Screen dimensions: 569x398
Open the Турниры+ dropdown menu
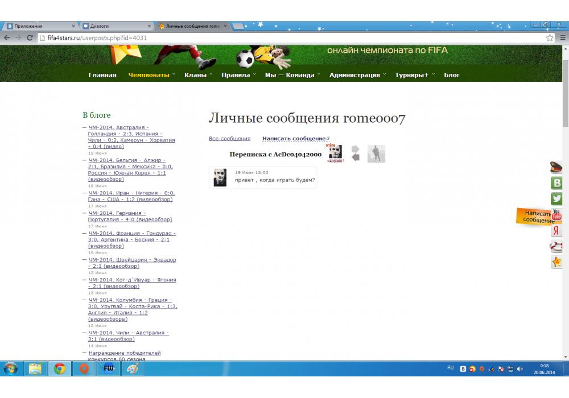pos(414,75)
